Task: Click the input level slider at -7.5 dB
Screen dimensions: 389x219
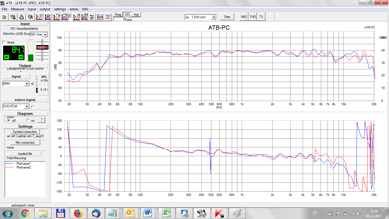Action: (42, 48)
